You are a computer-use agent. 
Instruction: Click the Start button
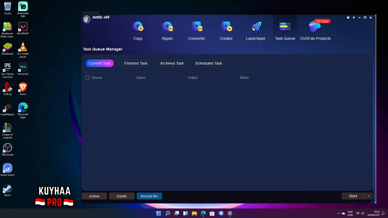[x=353, y=196]
